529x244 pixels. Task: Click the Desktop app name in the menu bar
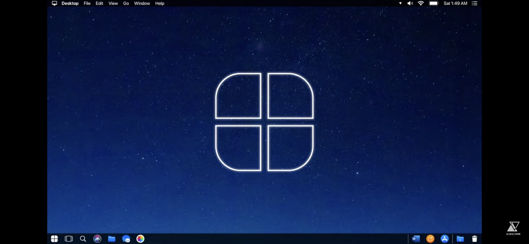pyautogui.click(x=70, y=3)
